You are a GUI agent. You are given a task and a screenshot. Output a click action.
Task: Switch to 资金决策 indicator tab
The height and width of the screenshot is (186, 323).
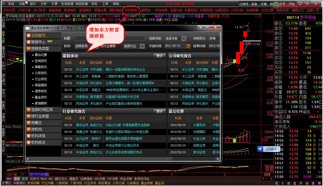coord(126,179)
